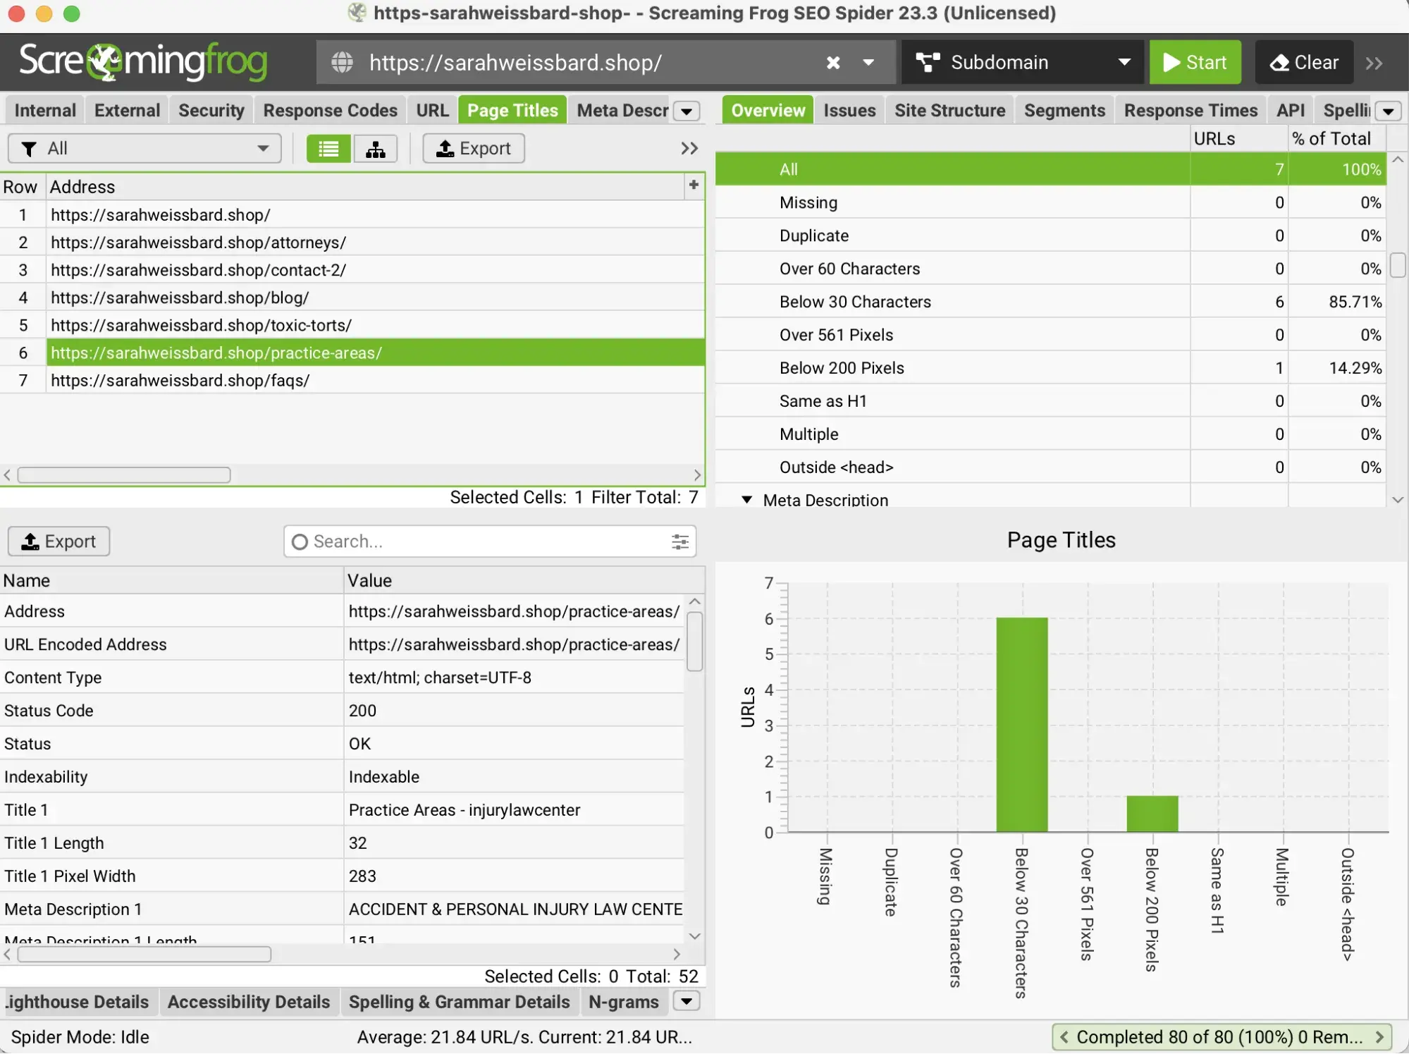Viewport: 1409px width, 1054px height.
Task: Show more right-panel tabs dropdown
Action: (1389, 111)
